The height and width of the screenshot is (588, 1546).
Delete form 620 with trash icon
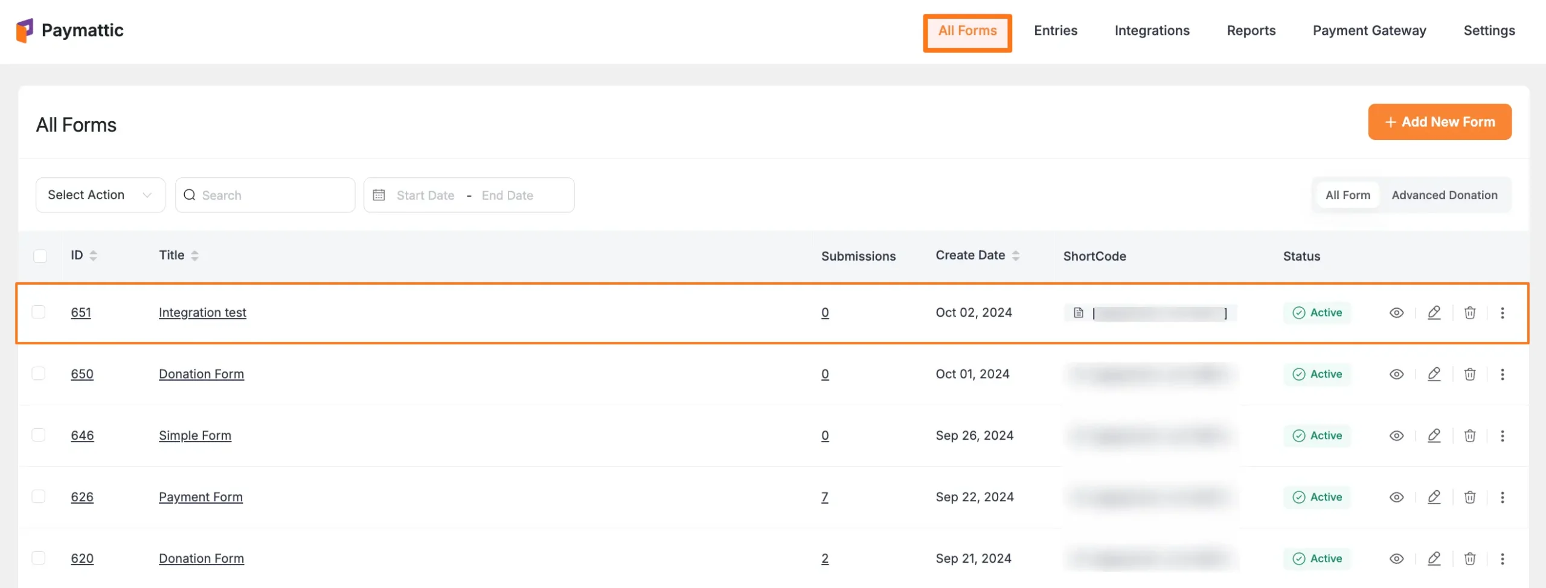(1469, 558)
